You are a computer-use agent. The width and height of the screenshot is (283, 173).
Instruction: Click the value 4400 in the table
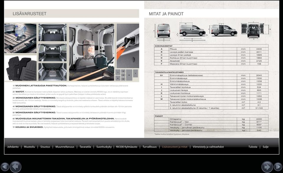point(259,49)
